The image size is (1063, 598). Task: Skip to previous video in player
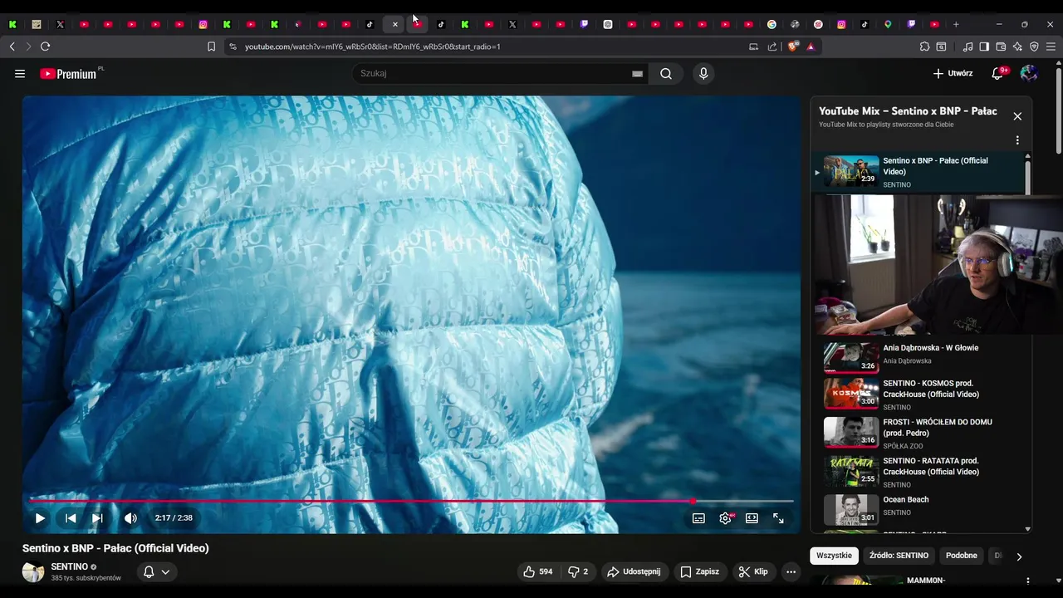[71, 518]
